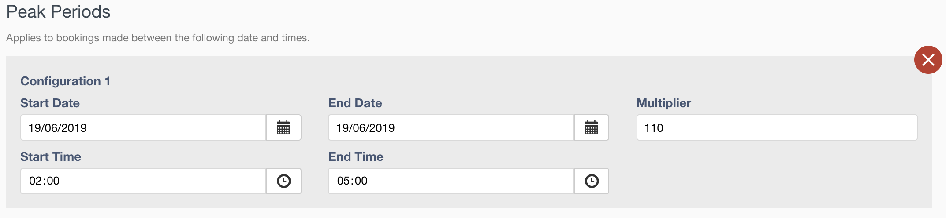Screen dimensions: 946x218
Task: Click the 'Applies to bookings' description text
Action: click(x=158, y=38)
